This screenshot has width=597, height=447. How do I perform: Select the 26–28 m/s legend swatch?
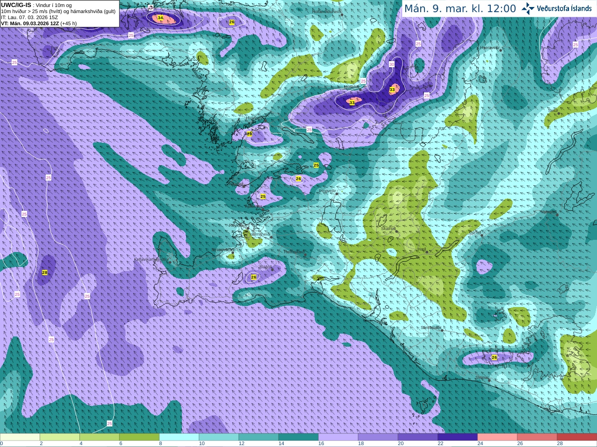537,437
